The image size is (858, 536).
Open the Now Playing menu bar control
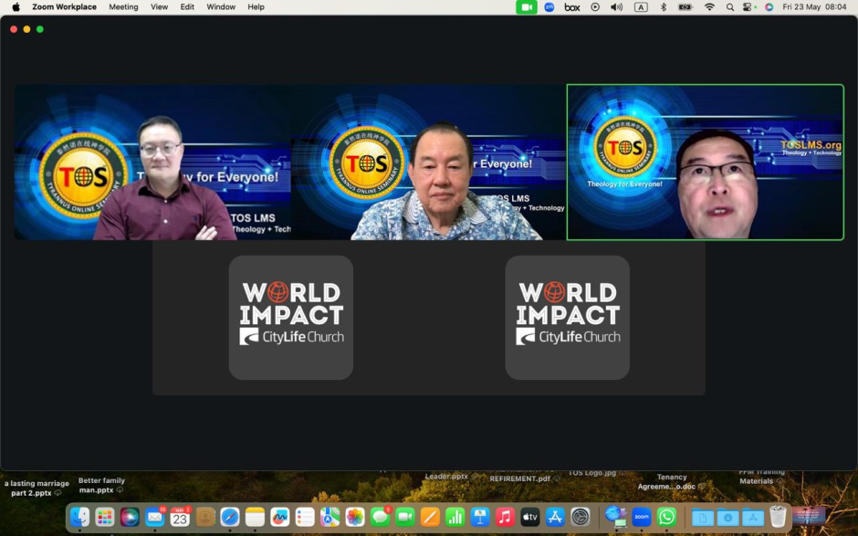(595, 7)
